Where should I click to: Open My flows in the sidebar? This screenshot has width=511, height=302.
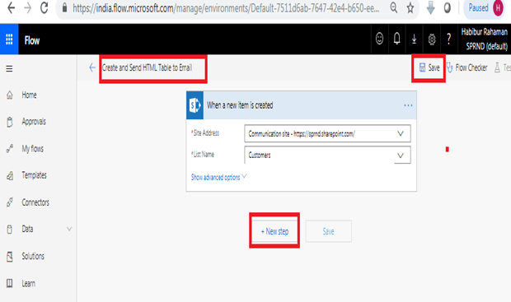coord(25,149)
